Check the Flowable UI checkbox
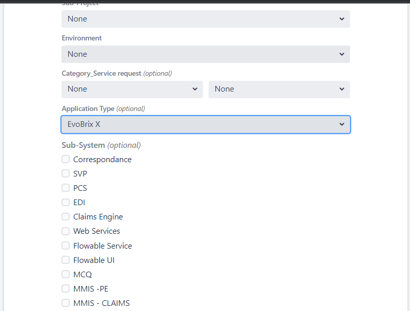The image size is (410, 311). coord(66,260)
